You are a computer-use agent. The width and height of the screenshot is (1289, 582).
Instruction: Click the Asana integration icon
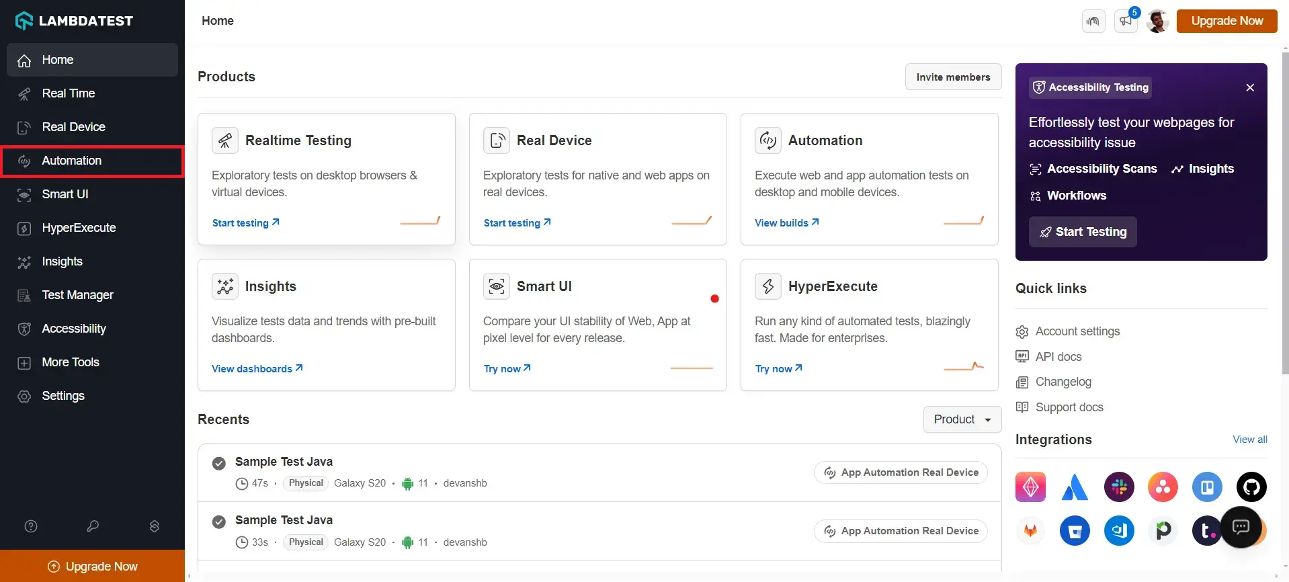pos(1163,487)
